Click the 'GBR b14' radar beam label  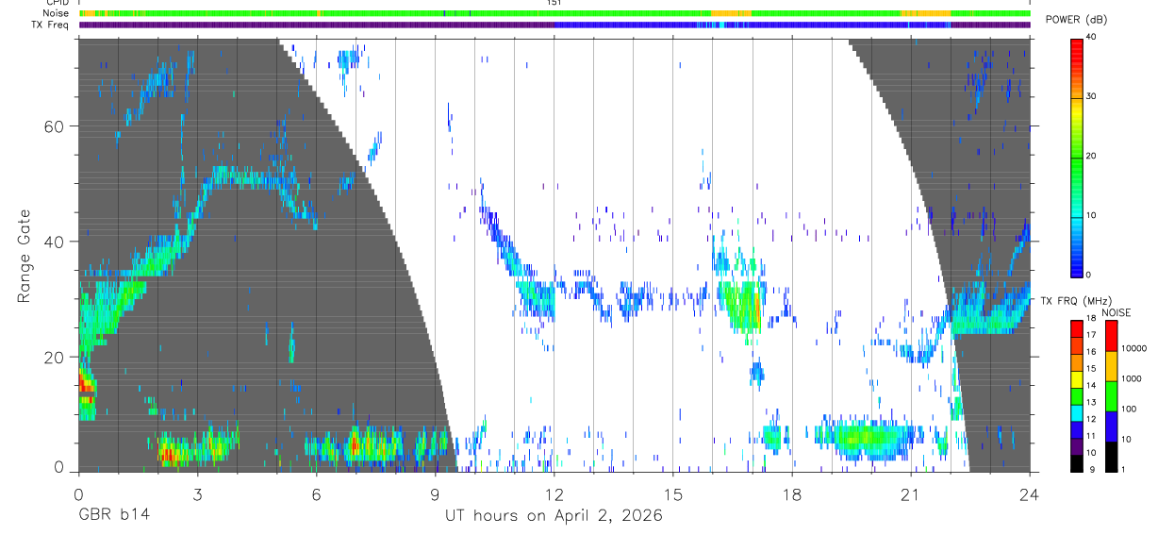coord(113,516)
